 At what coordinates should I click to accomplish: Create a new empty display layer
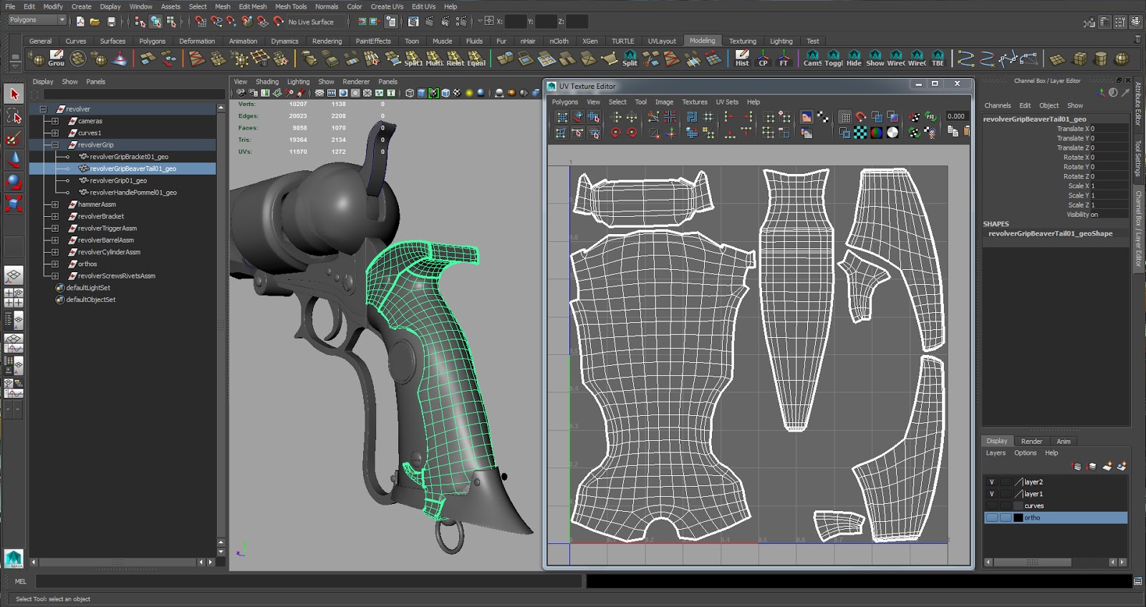pos(1107,466)
